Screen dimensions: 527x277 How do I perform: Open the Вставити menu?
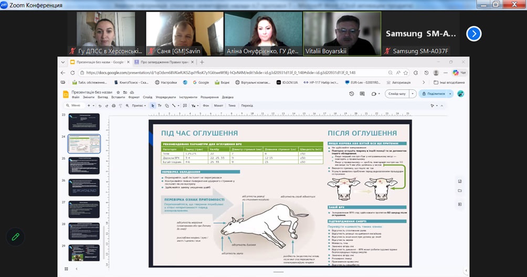click(x=118, y=97)
